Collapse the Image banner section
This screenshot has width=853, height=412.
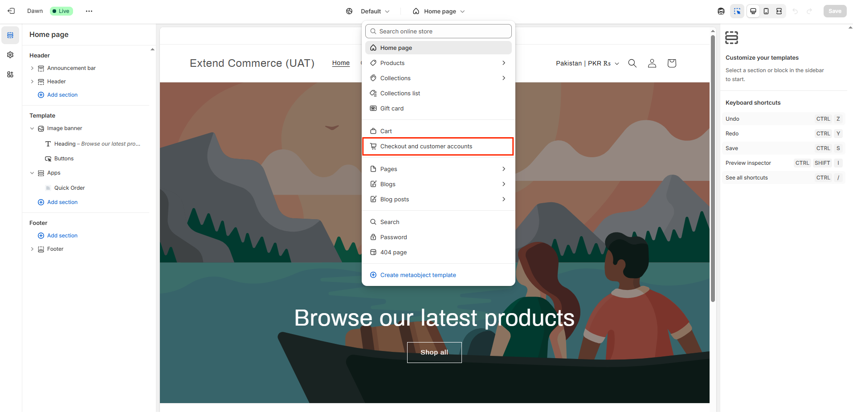pos(32,128)
